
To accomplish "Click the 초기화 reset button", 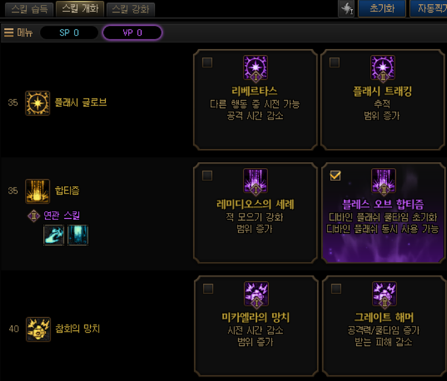I will 382,9.
